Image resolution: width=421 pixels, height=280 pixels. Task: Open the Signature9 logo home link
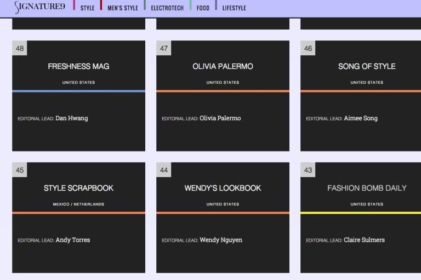[x=39, y=7]
